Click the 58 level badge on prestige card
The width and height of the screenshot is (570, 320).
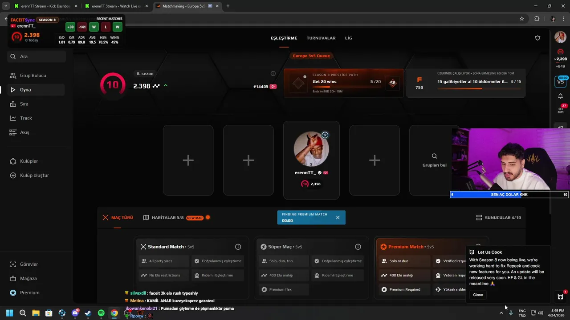click(x=392, y=83)
